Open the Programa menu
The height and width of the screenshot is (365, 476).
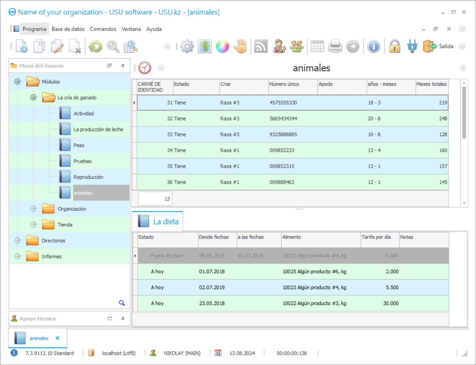35,29
